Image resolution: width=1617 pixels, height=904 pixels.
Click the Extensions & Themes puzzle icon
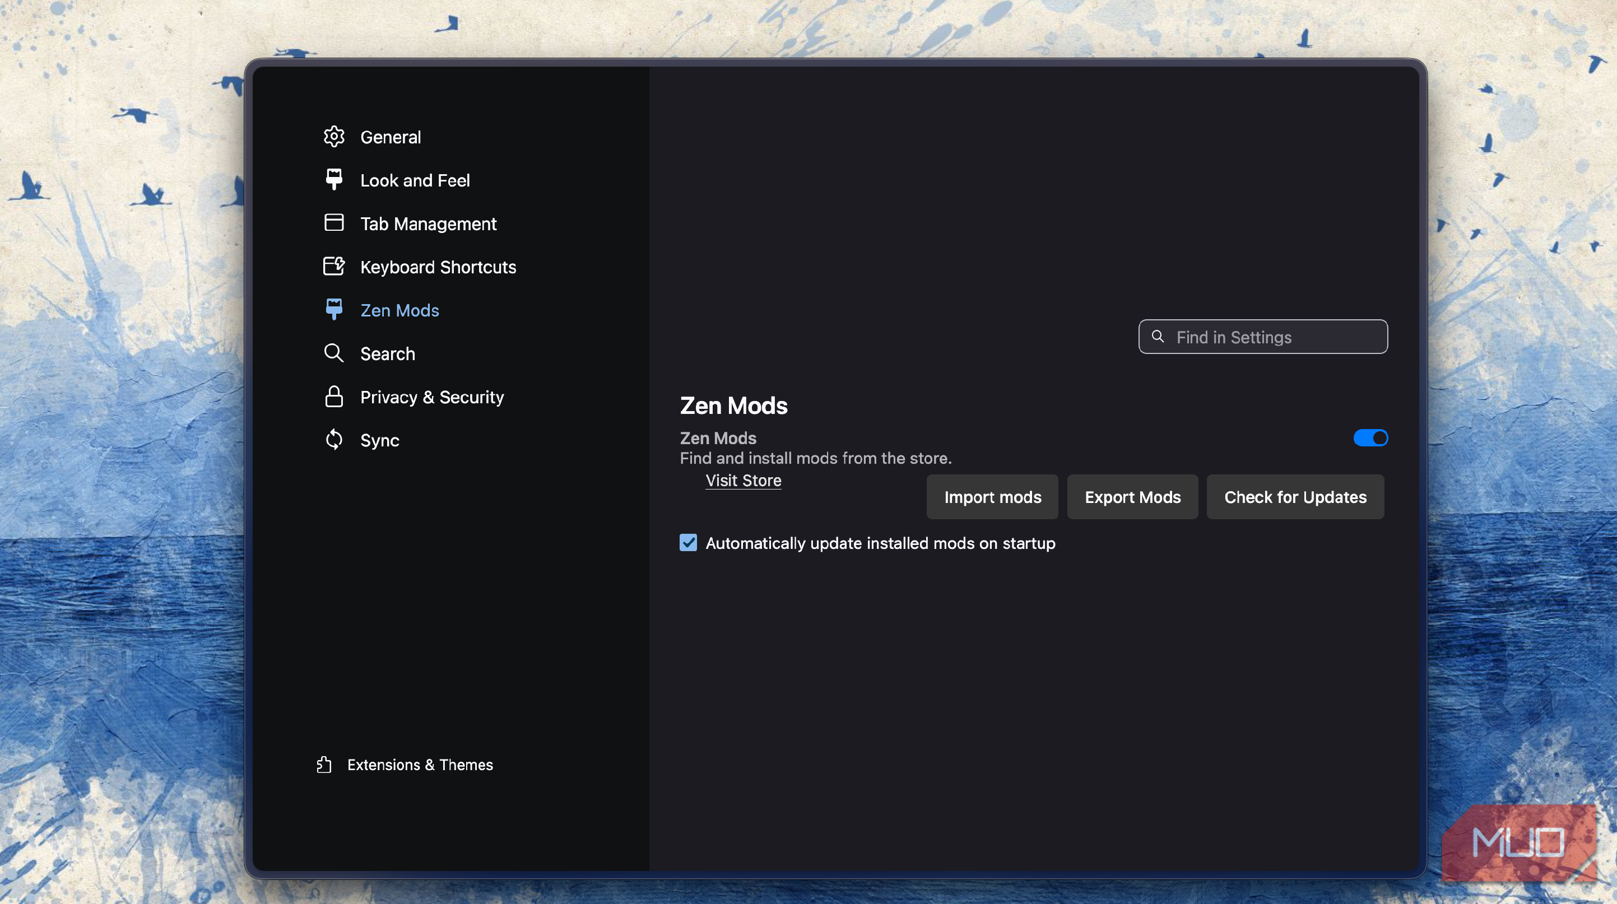(x=324, y=764)
